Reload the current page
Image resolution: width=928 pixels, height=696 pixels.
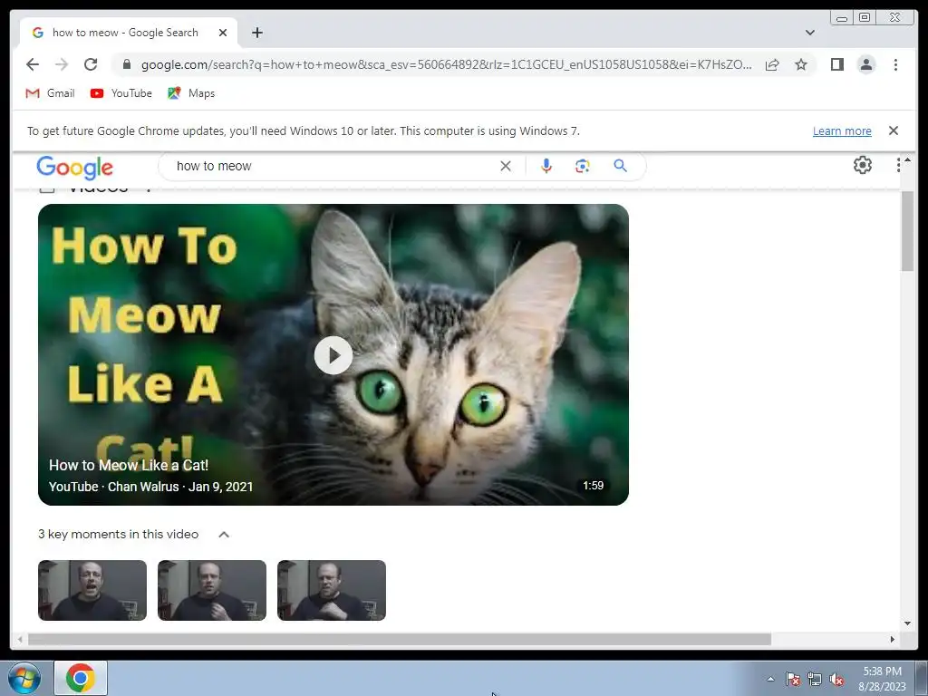(91, 64)
